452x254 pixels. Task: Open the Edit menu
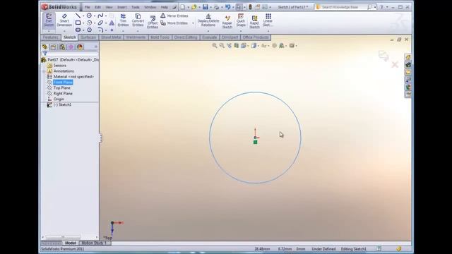[x=97, y=7]
